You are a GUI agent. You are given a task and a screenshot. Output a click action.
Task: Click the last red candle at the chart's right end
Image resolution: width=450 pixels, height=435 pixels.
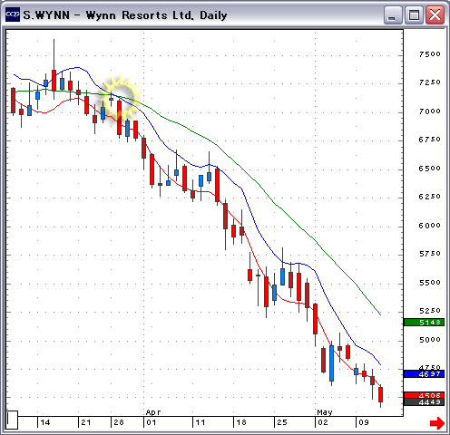coord(381,394)
